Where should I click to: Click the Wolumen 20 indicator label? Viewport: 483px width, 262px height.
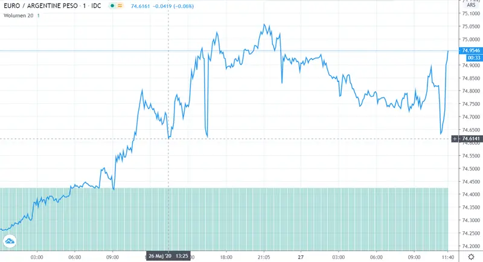tap(17, 14)
